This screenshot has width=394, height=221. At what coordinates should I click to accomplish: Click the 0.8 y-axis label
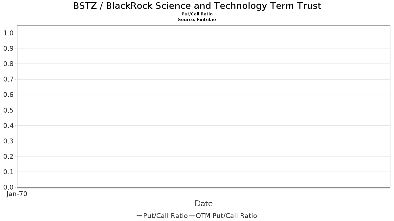[9, 64]
